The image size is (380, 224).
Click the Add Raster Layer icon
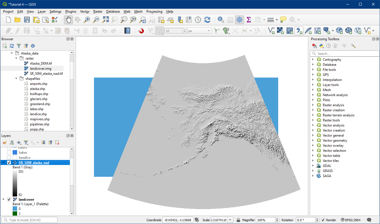pos(280,31)
